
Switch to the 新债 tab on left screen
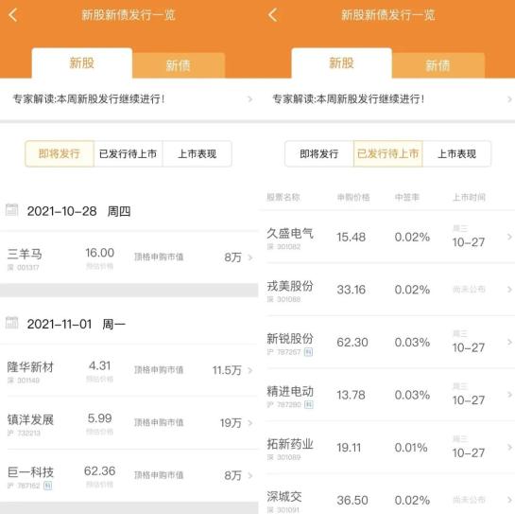[179, 65]
